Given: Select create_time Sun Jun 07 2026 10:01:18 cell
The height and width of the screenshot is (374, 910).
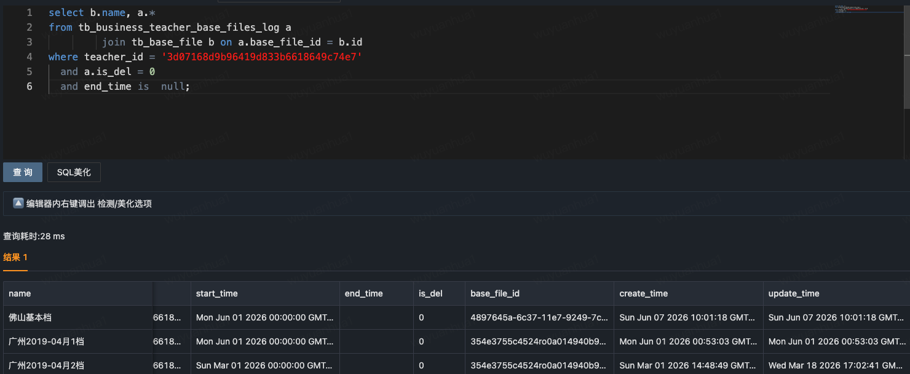Looking at the screenshot, I should (689, 317).
